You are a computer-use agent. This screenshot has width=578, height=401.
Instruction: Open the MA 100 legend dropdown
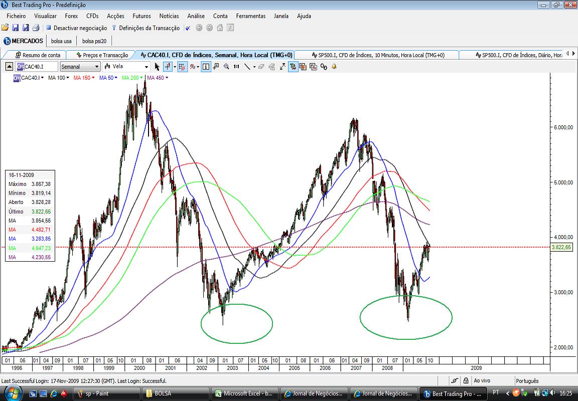(x=67, y=78)
